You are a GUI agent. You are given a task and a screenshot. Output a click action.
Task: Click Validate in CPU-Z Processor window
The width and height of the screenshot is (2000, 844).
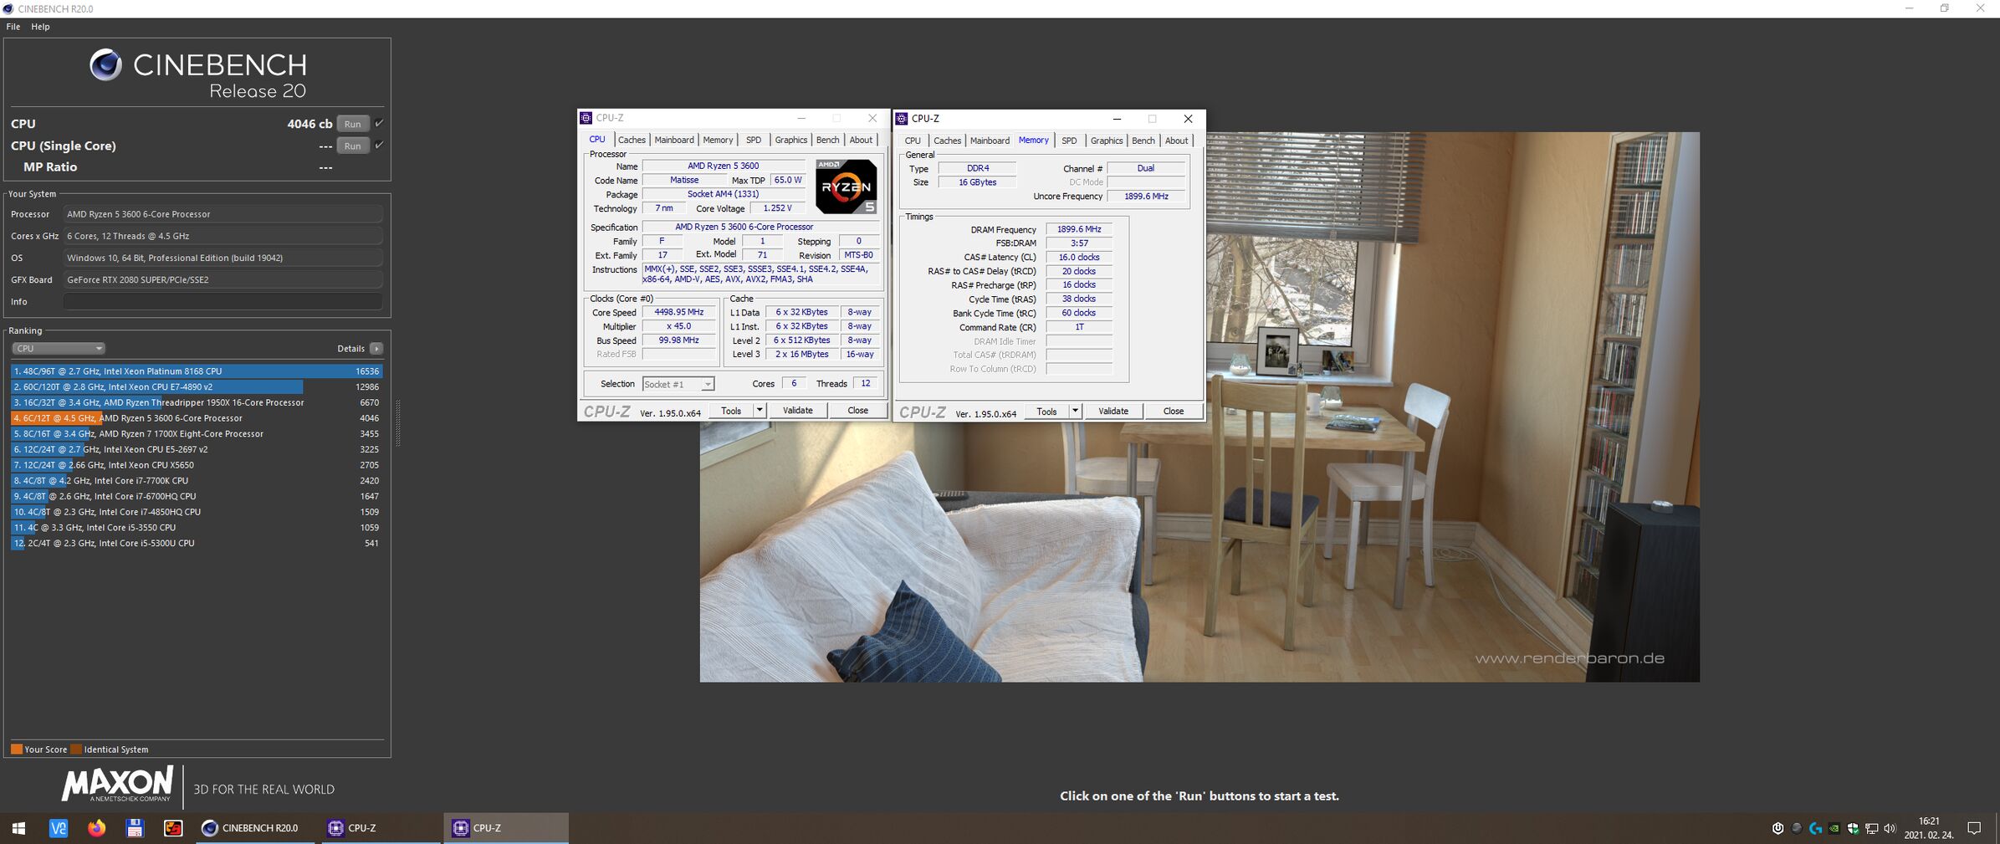tap(797, 410)
